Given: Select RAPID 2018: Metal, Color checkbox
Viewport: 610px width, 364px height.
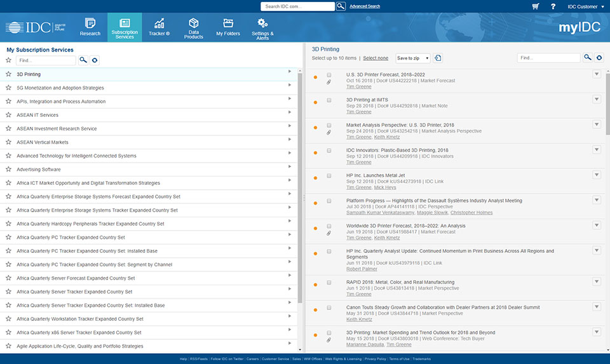Looking at the screenshot, I should click(329, 282).
